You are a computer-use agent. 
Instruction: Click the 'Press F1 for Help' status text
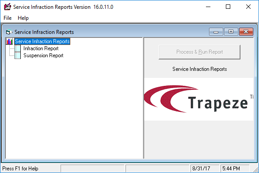pyautogui.click(x=20, y=169)
